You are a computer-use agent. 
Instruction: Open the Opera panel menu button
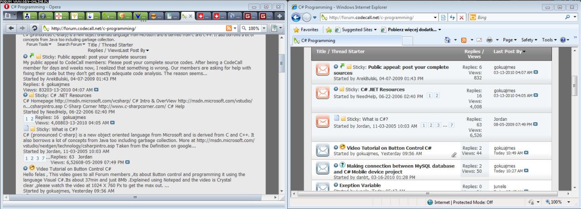click(x=9, y=16)
